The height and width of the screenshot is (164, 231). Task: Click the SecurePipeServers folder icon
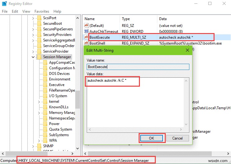click(x=39, y=29)
